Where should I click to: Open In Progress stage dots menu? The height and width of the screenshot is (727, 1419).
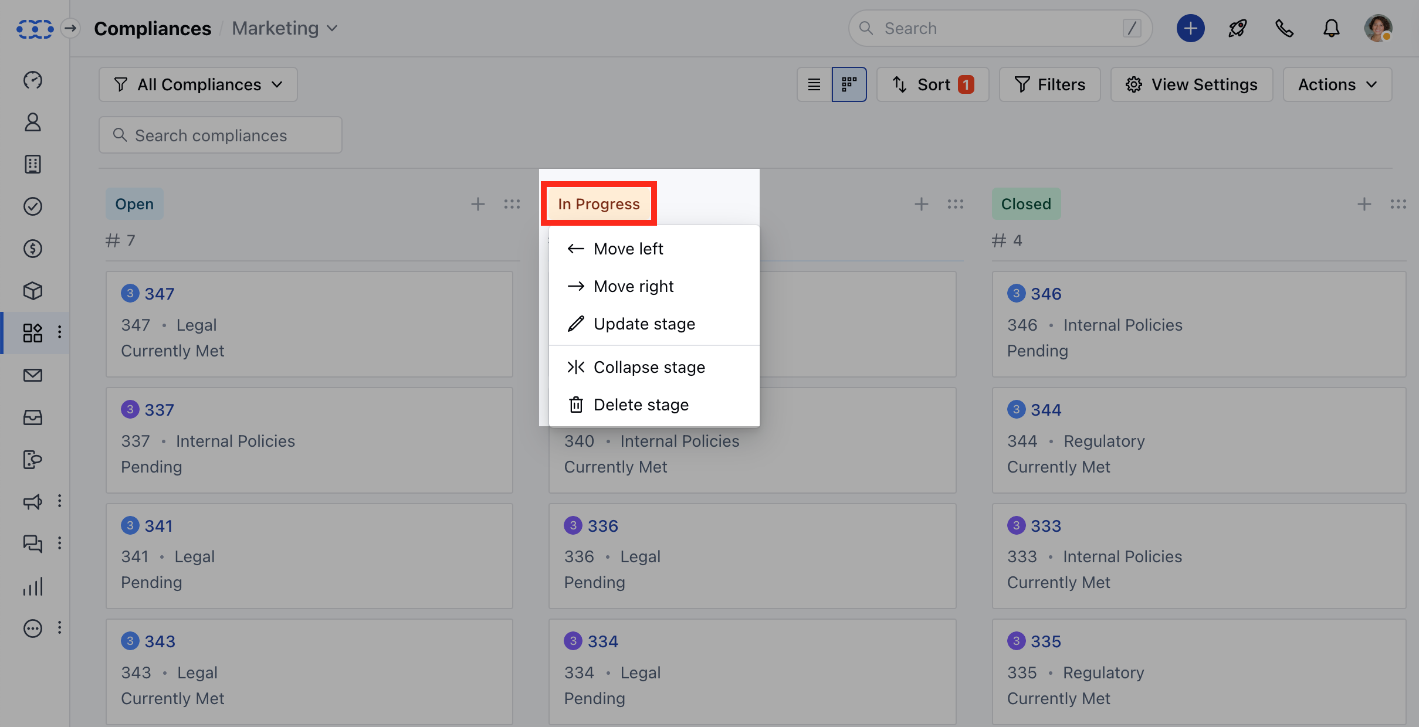point(956,204)
